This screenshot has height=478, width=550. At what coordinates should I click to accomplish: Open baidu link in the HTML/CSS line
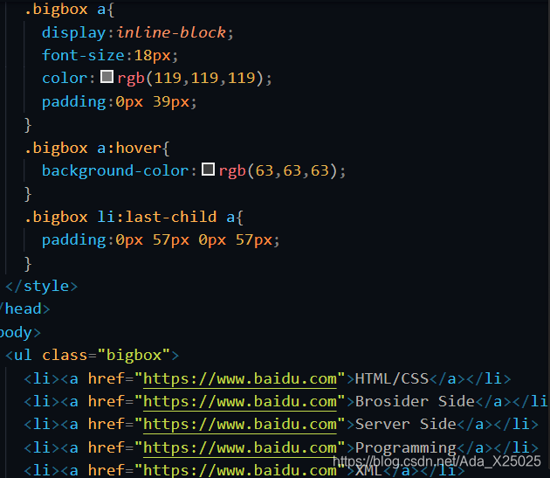tap(240, 378)
